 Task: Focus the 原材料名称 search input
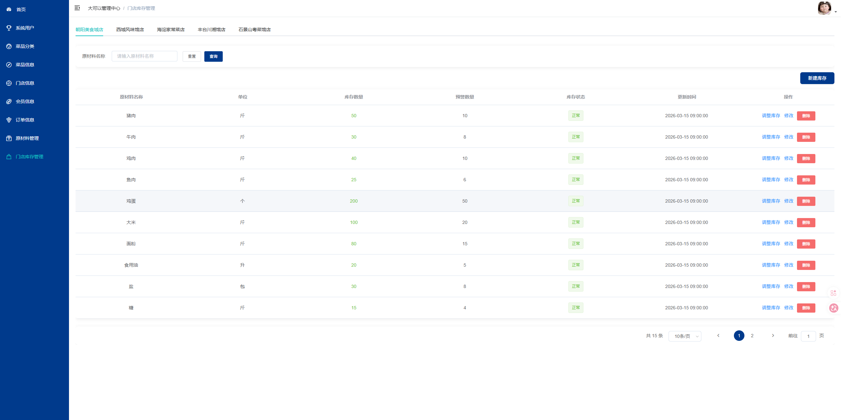tap(145, 56)
